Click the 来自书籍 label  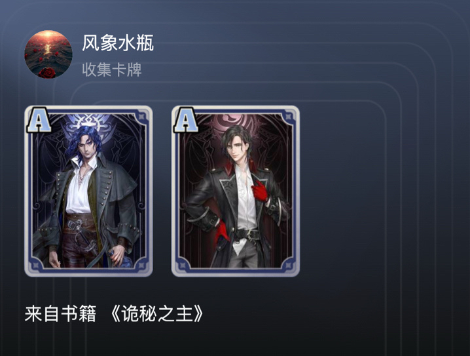click(60, 313)
